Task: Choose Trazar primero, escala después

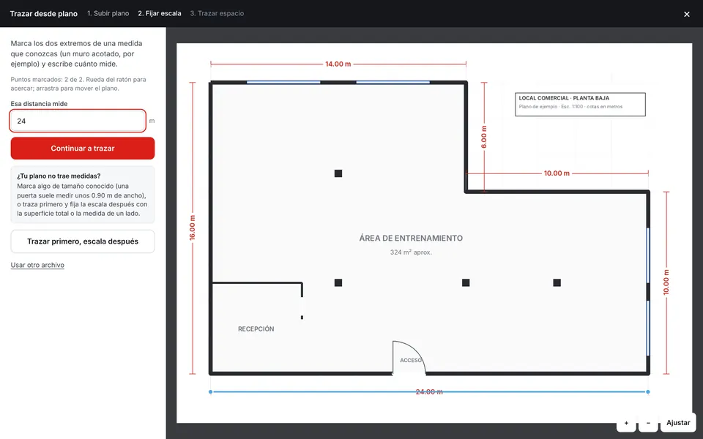Action: pyautogui.click(x=83, y=241)
